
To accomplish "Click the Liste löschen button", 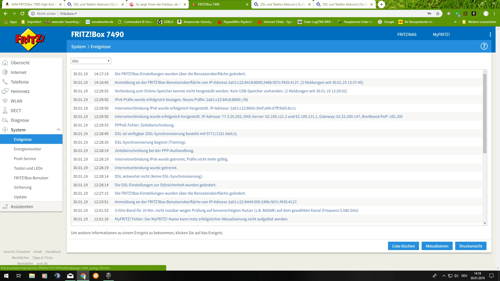I will point(403,246).
